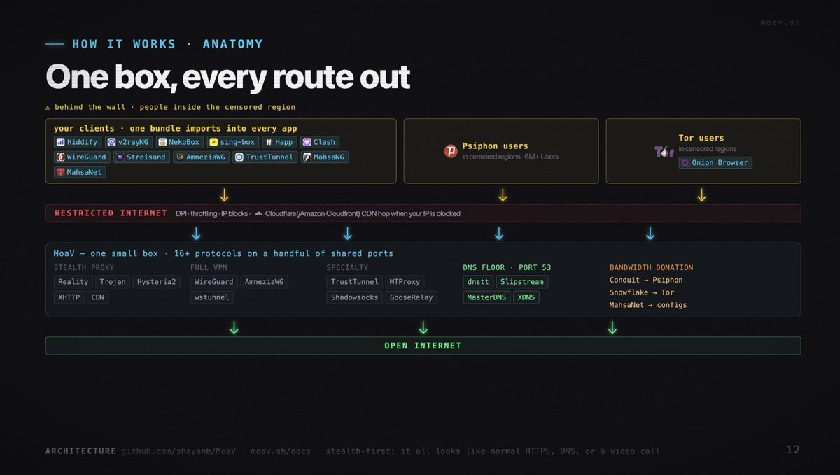Select the TrustTunnel chip under Specialty
Image resolution: width=840 pixels, height=475 pixels.
(x=354, y=282)
